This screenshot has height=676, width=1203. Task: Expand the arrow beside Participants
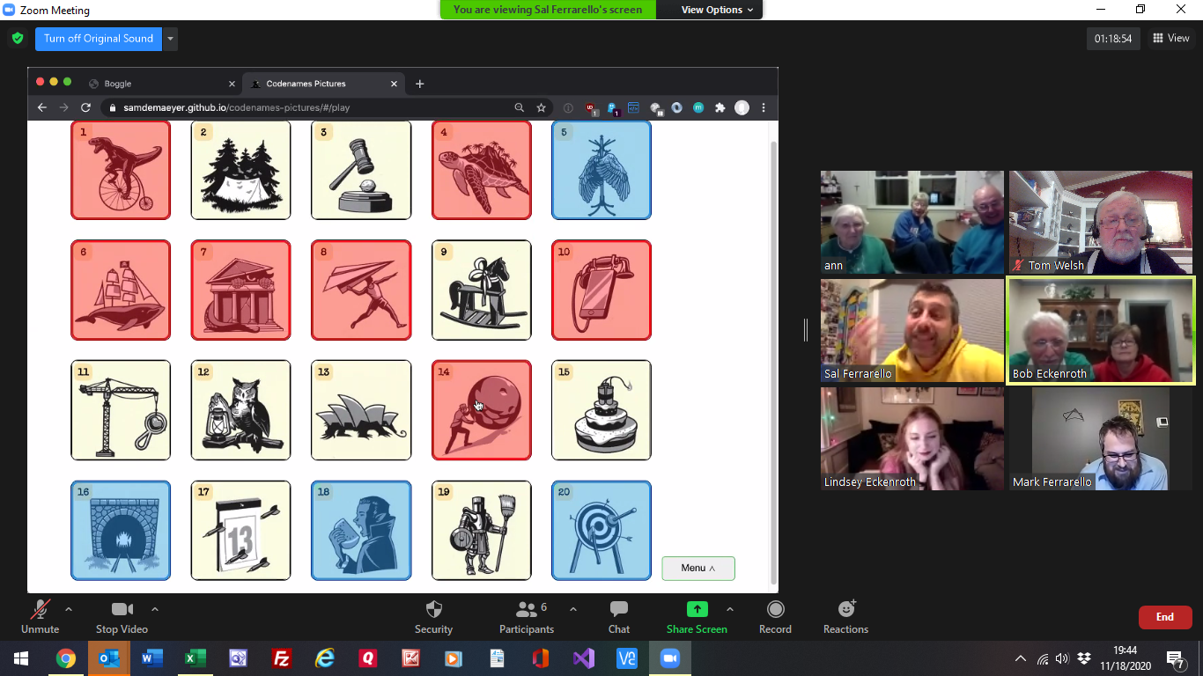[x=573, y=609]
